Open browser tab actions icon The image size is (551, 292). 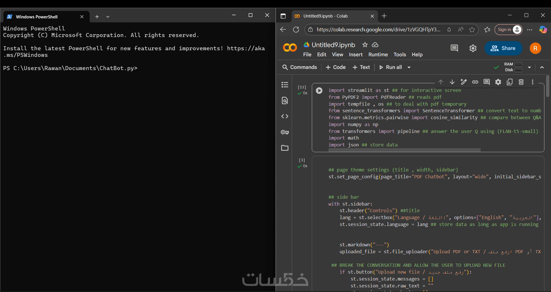click(x=283, y=16)
